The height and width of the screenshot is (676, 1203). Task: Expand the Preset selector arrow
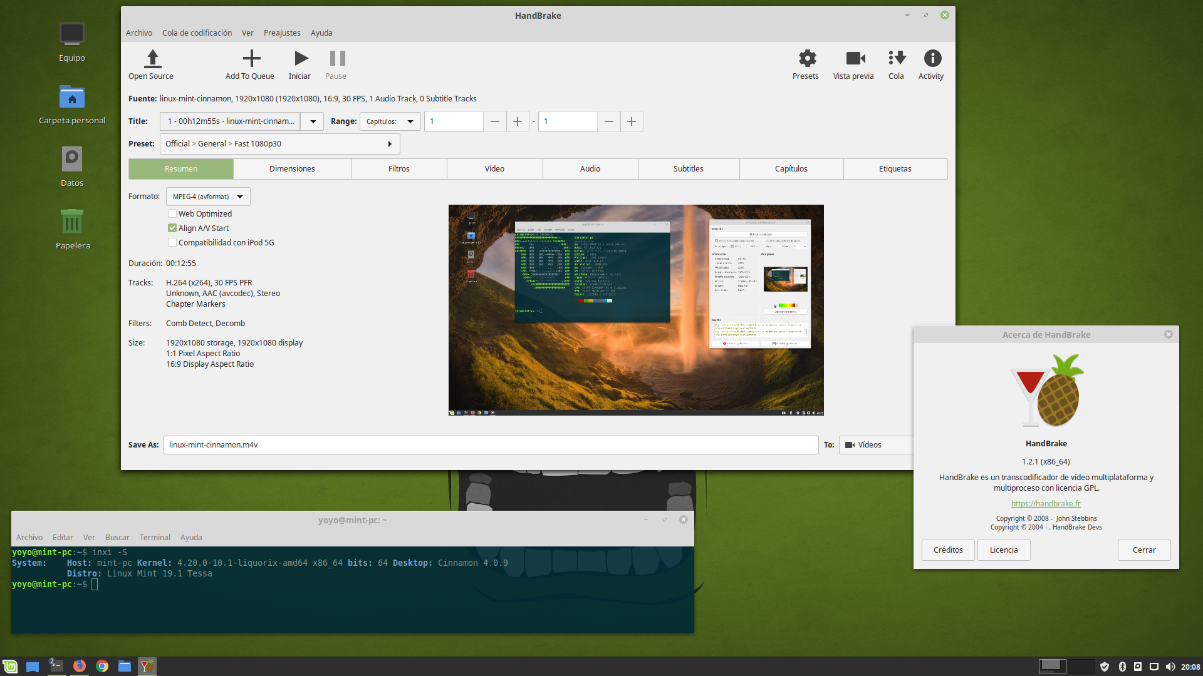(x=389, y=144)
